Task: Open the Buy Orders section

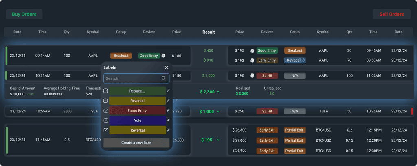Action: 24,14
